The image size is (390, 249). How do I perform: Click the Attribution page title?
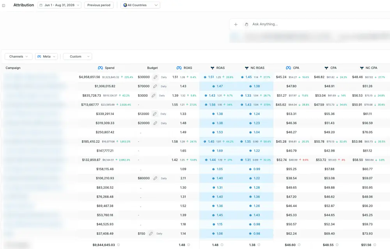tap(24, 5)
